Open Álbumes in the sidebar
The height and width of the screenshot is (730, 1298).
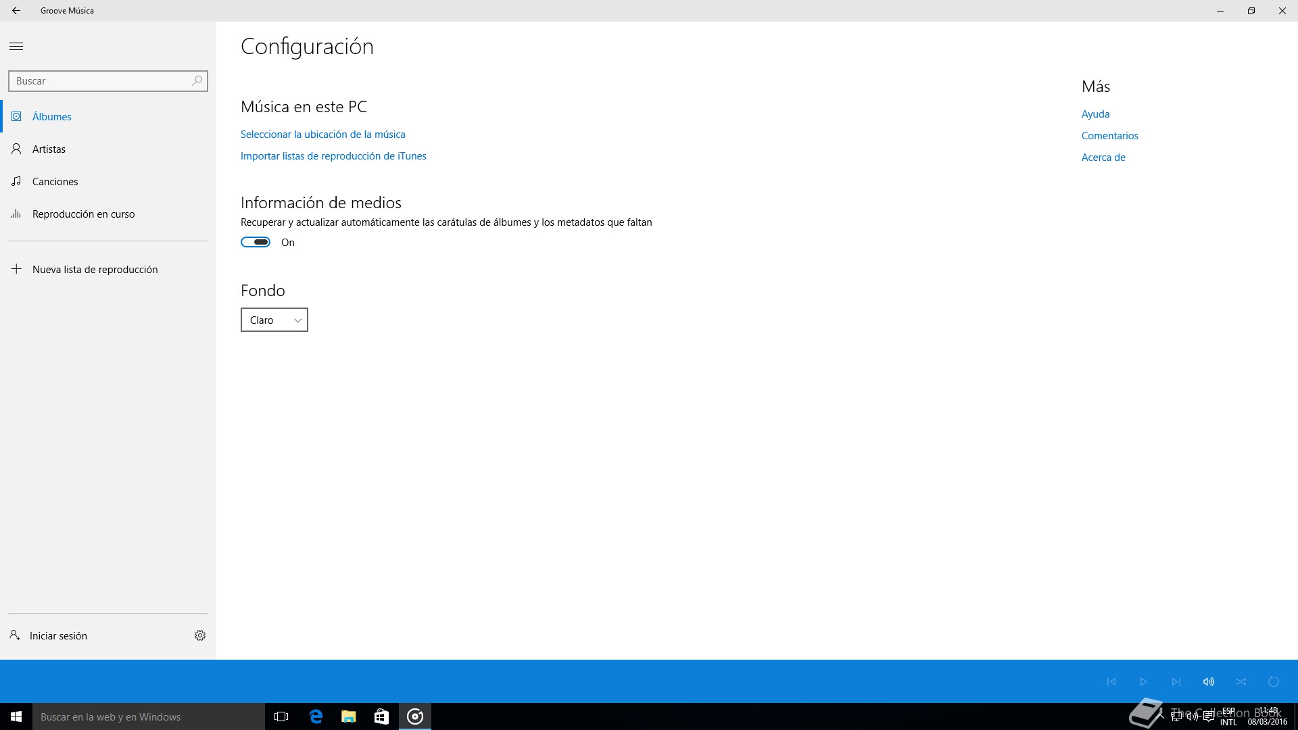(x=108, y=117)
